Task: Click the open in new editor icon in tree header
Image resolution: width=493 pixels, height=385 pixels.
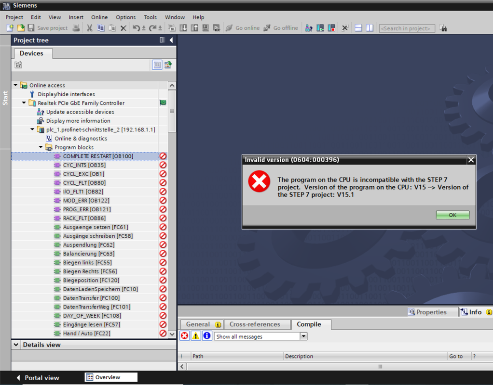Action: tap(168, 65)
